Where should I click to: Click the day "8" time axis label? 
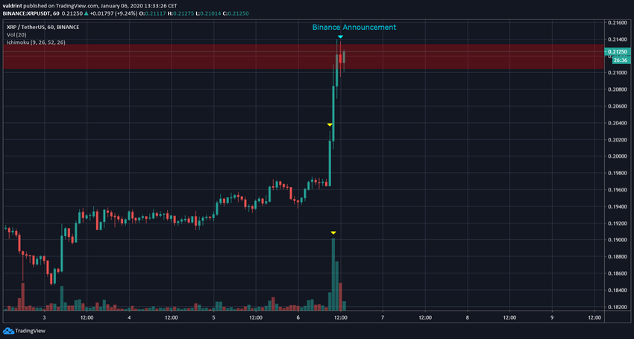[468, 317]
